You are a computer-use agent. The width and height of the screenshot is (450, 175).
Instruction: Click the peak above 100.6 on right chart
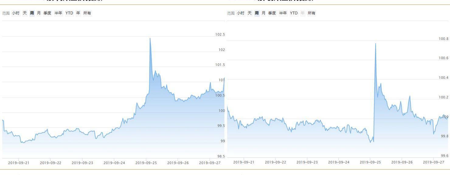[x=376, y=44]
